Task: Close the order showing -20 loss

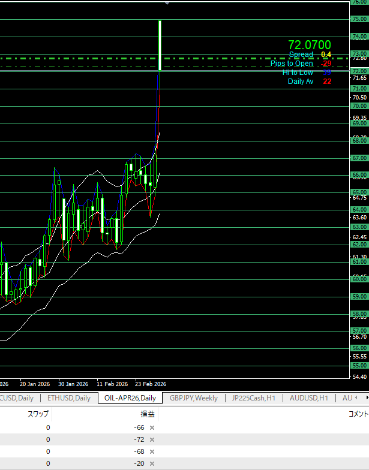Action: [x=152, y=463]
